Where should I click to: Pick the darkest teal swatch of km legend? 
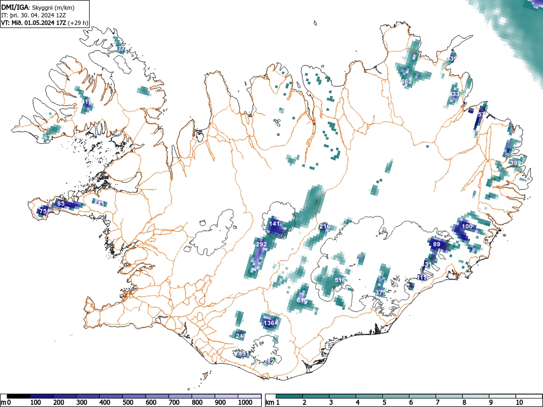[289, 396]
